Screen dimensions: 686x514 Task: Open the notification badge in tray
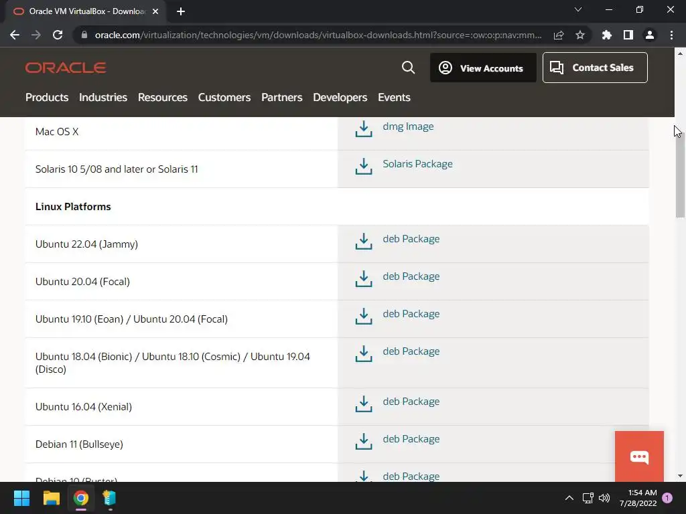click(668, 498)
